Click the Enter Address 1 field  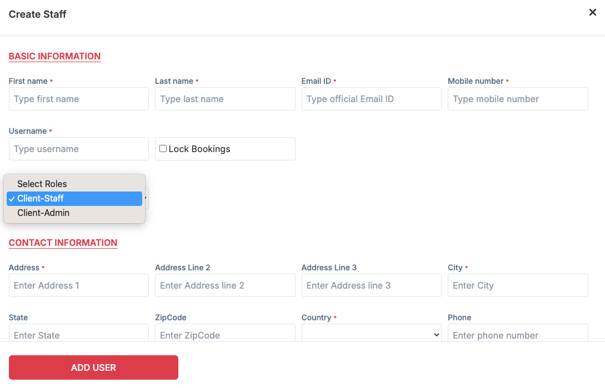78,285
